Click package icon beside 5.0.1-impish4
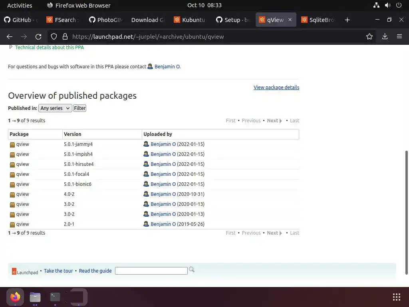Image resolution: width=409 pixels, height=307 pixels. [x=12, y=155]
